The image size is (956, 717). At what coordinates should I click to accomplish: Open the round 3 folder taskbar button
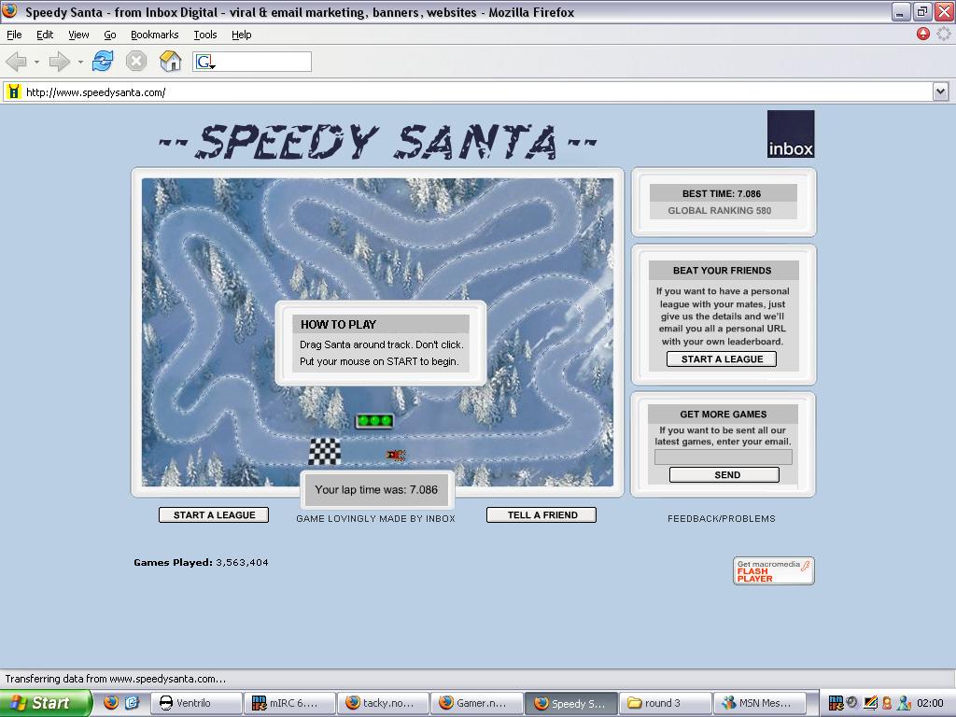coord(665,703)
